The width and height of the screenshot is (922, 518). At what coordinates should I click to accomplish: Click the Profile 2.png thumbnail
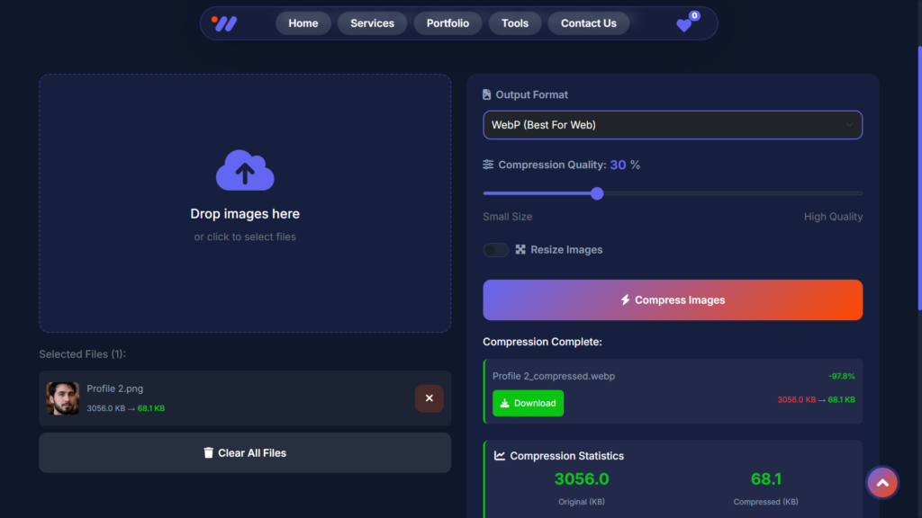[x=63, y=398]
